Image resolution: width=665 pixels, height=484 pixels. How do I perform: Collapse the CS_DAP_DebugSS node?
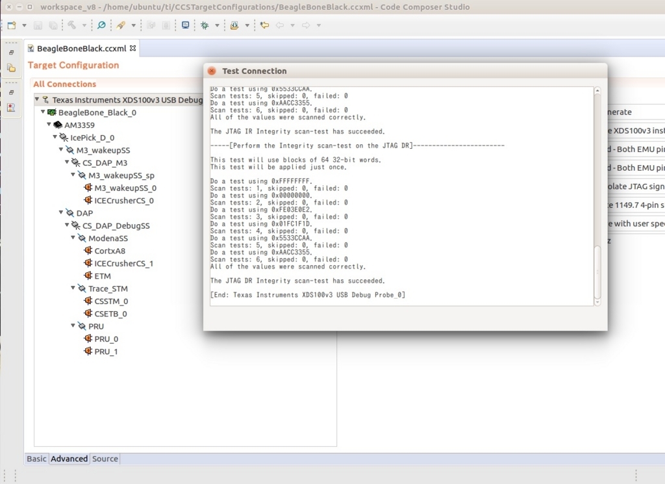[68, 225]
